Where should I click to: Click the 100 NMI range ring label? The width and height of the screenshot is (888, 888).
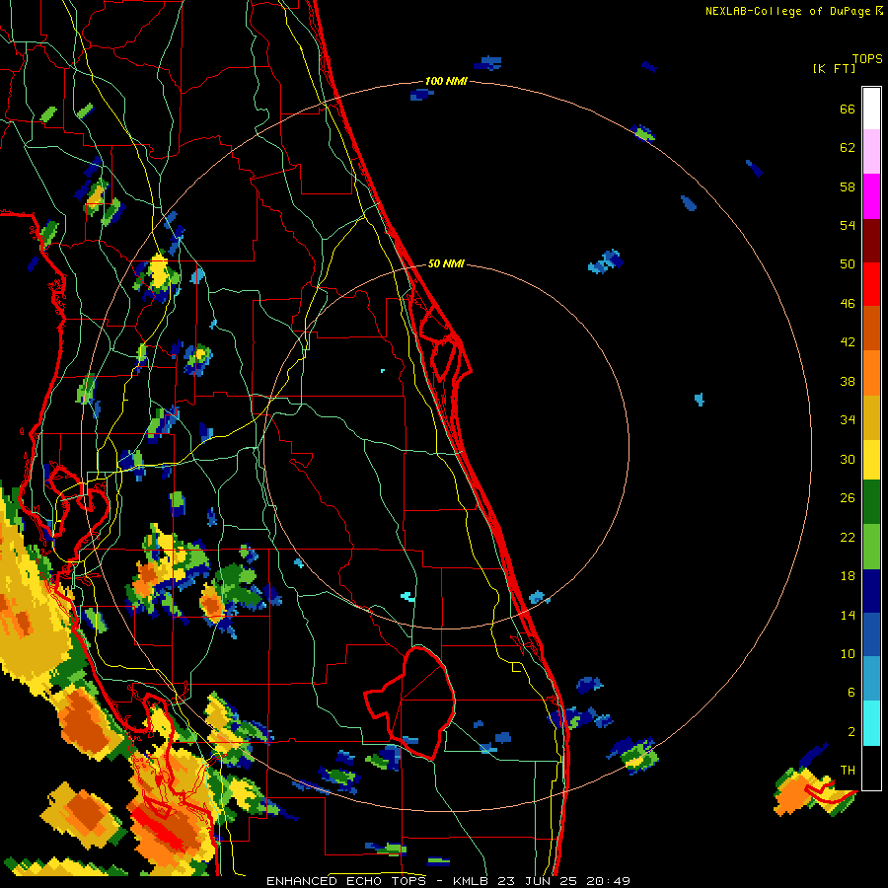[x=446, y=81]
